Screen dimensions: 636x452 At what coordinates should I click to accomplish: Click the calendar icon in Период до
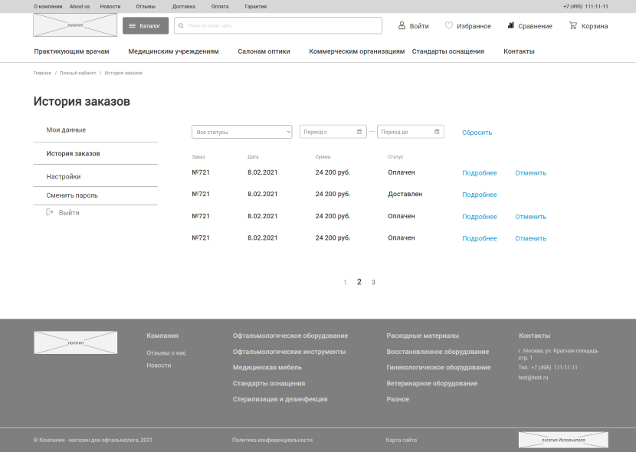pyautogui.click(x=437, y=132)
